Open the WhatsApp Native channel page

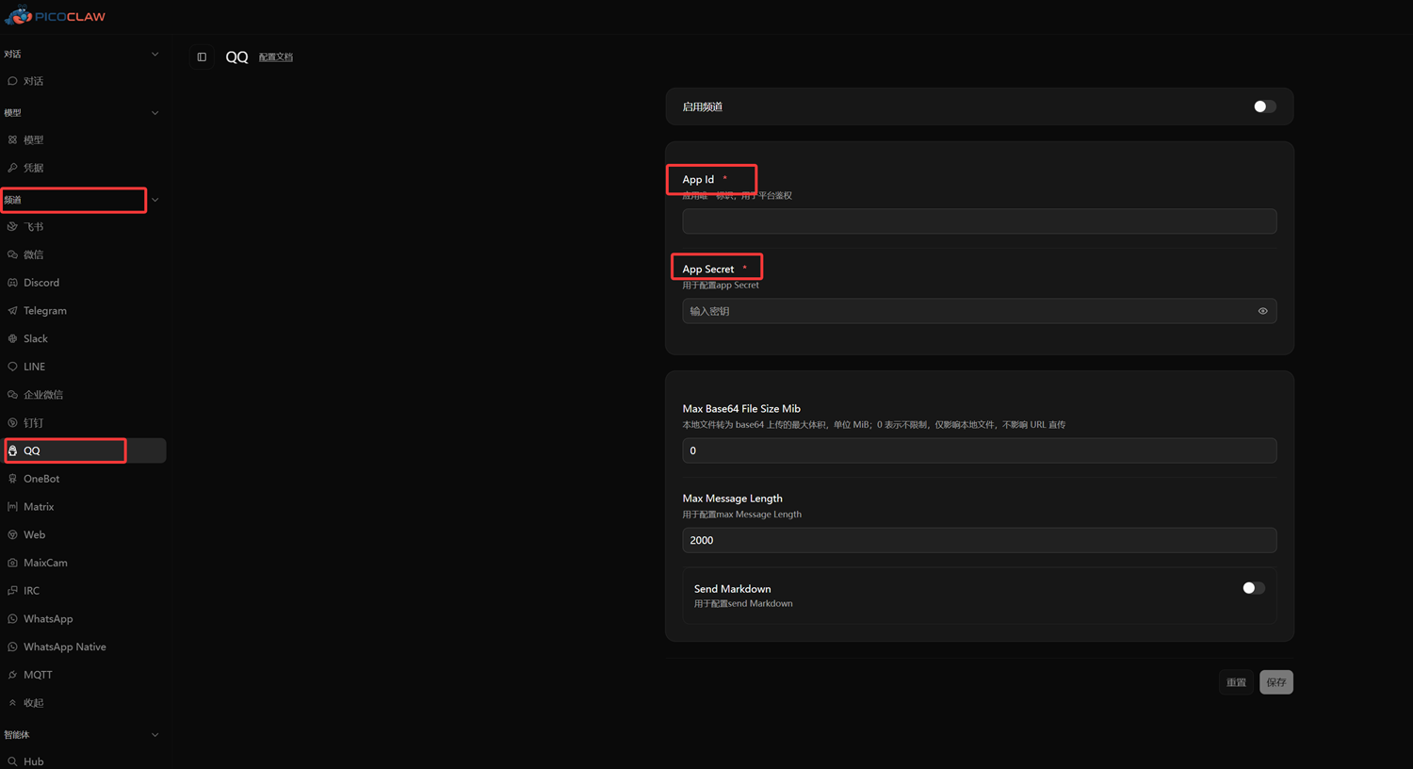tap(85, 646)
